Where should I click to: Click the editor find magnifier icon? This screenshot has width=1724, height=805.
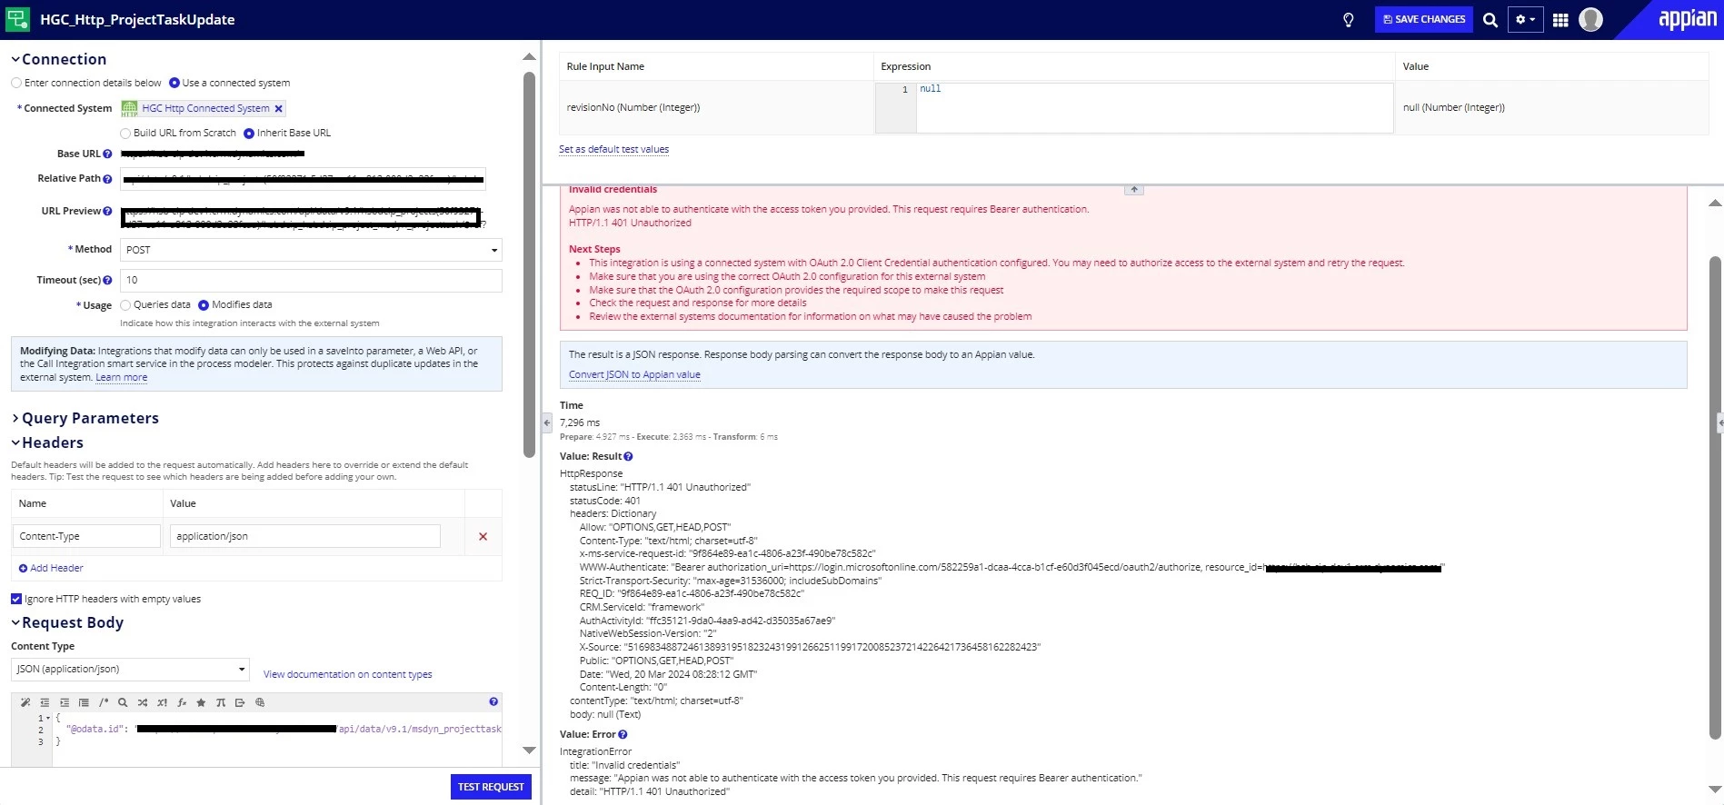(x=123, y=702)
